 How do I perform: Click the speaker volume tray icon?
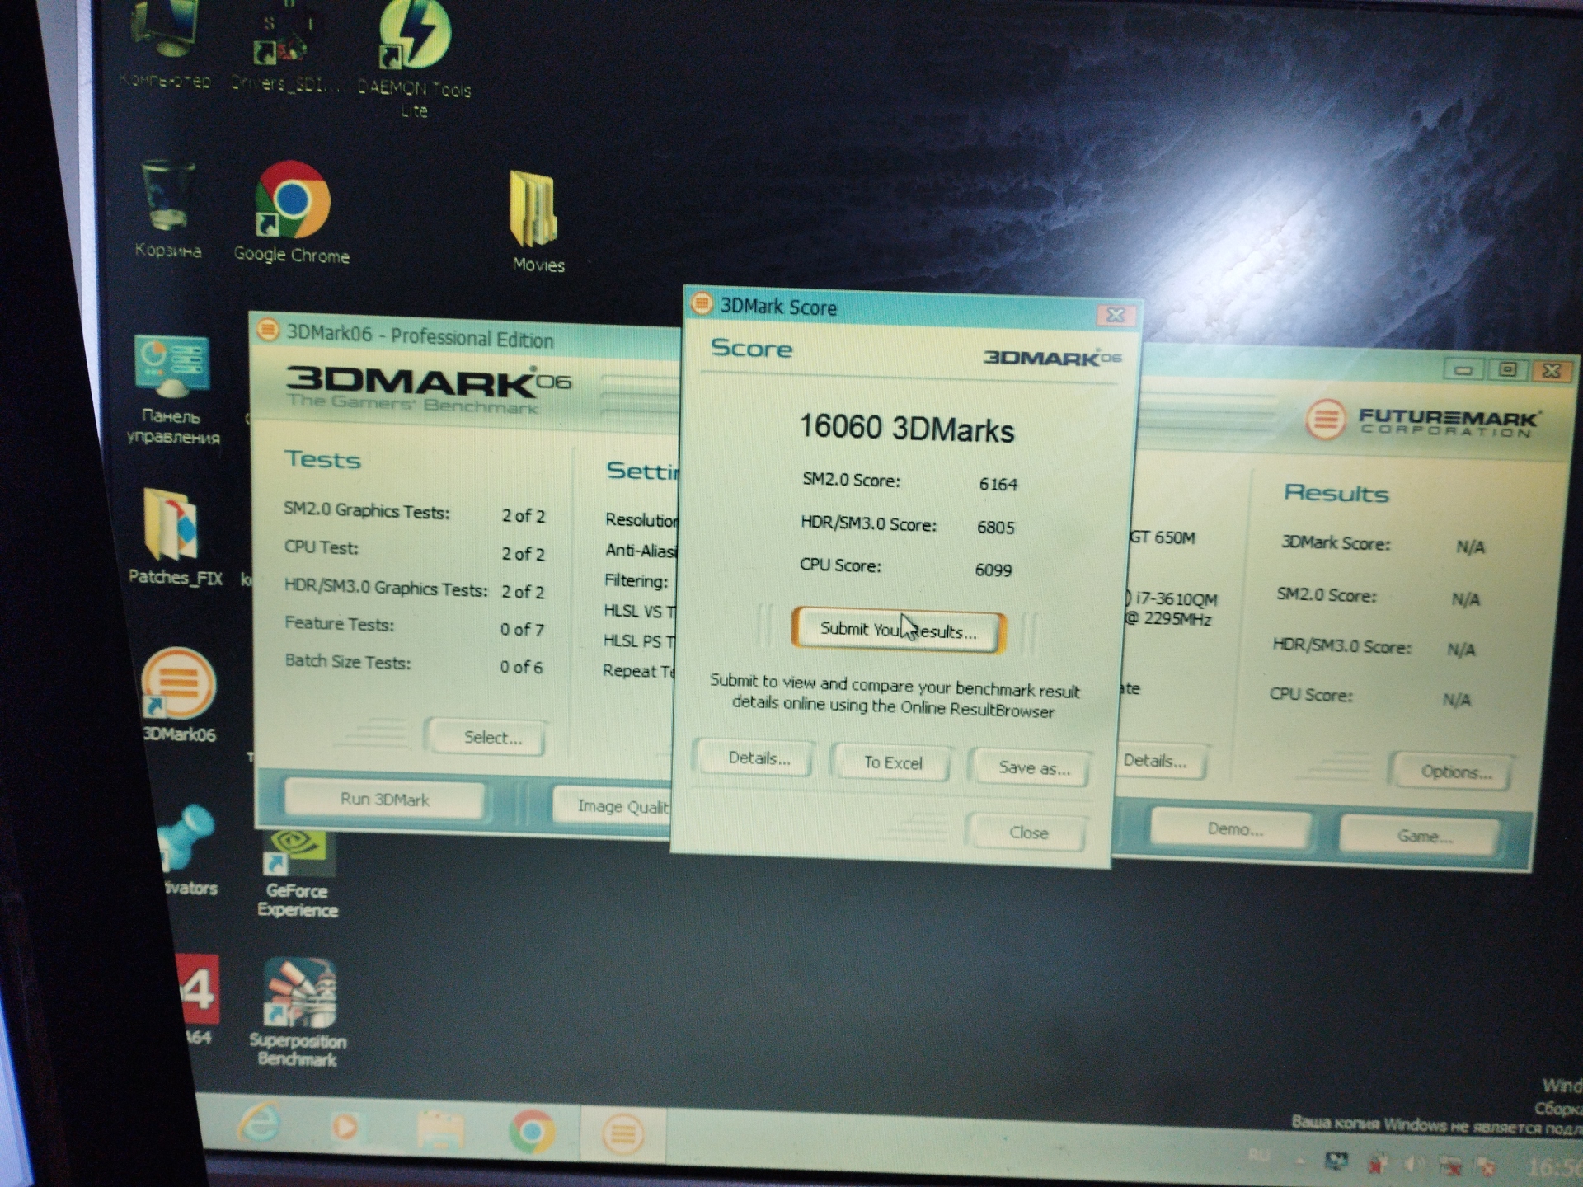[x=1413, y=1164]
